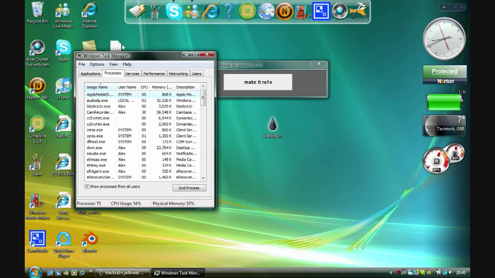Open the CamStudio desktop shortcut

pos(38,241)
